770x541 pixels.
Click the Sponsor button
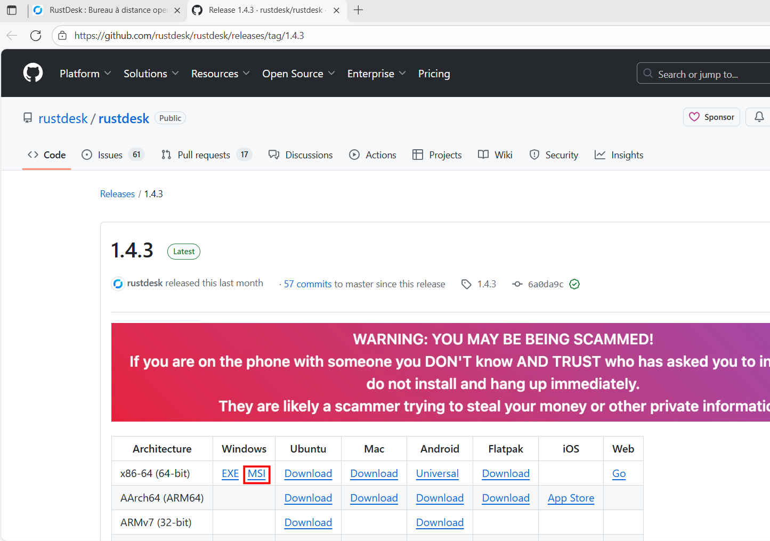point(711,117)
